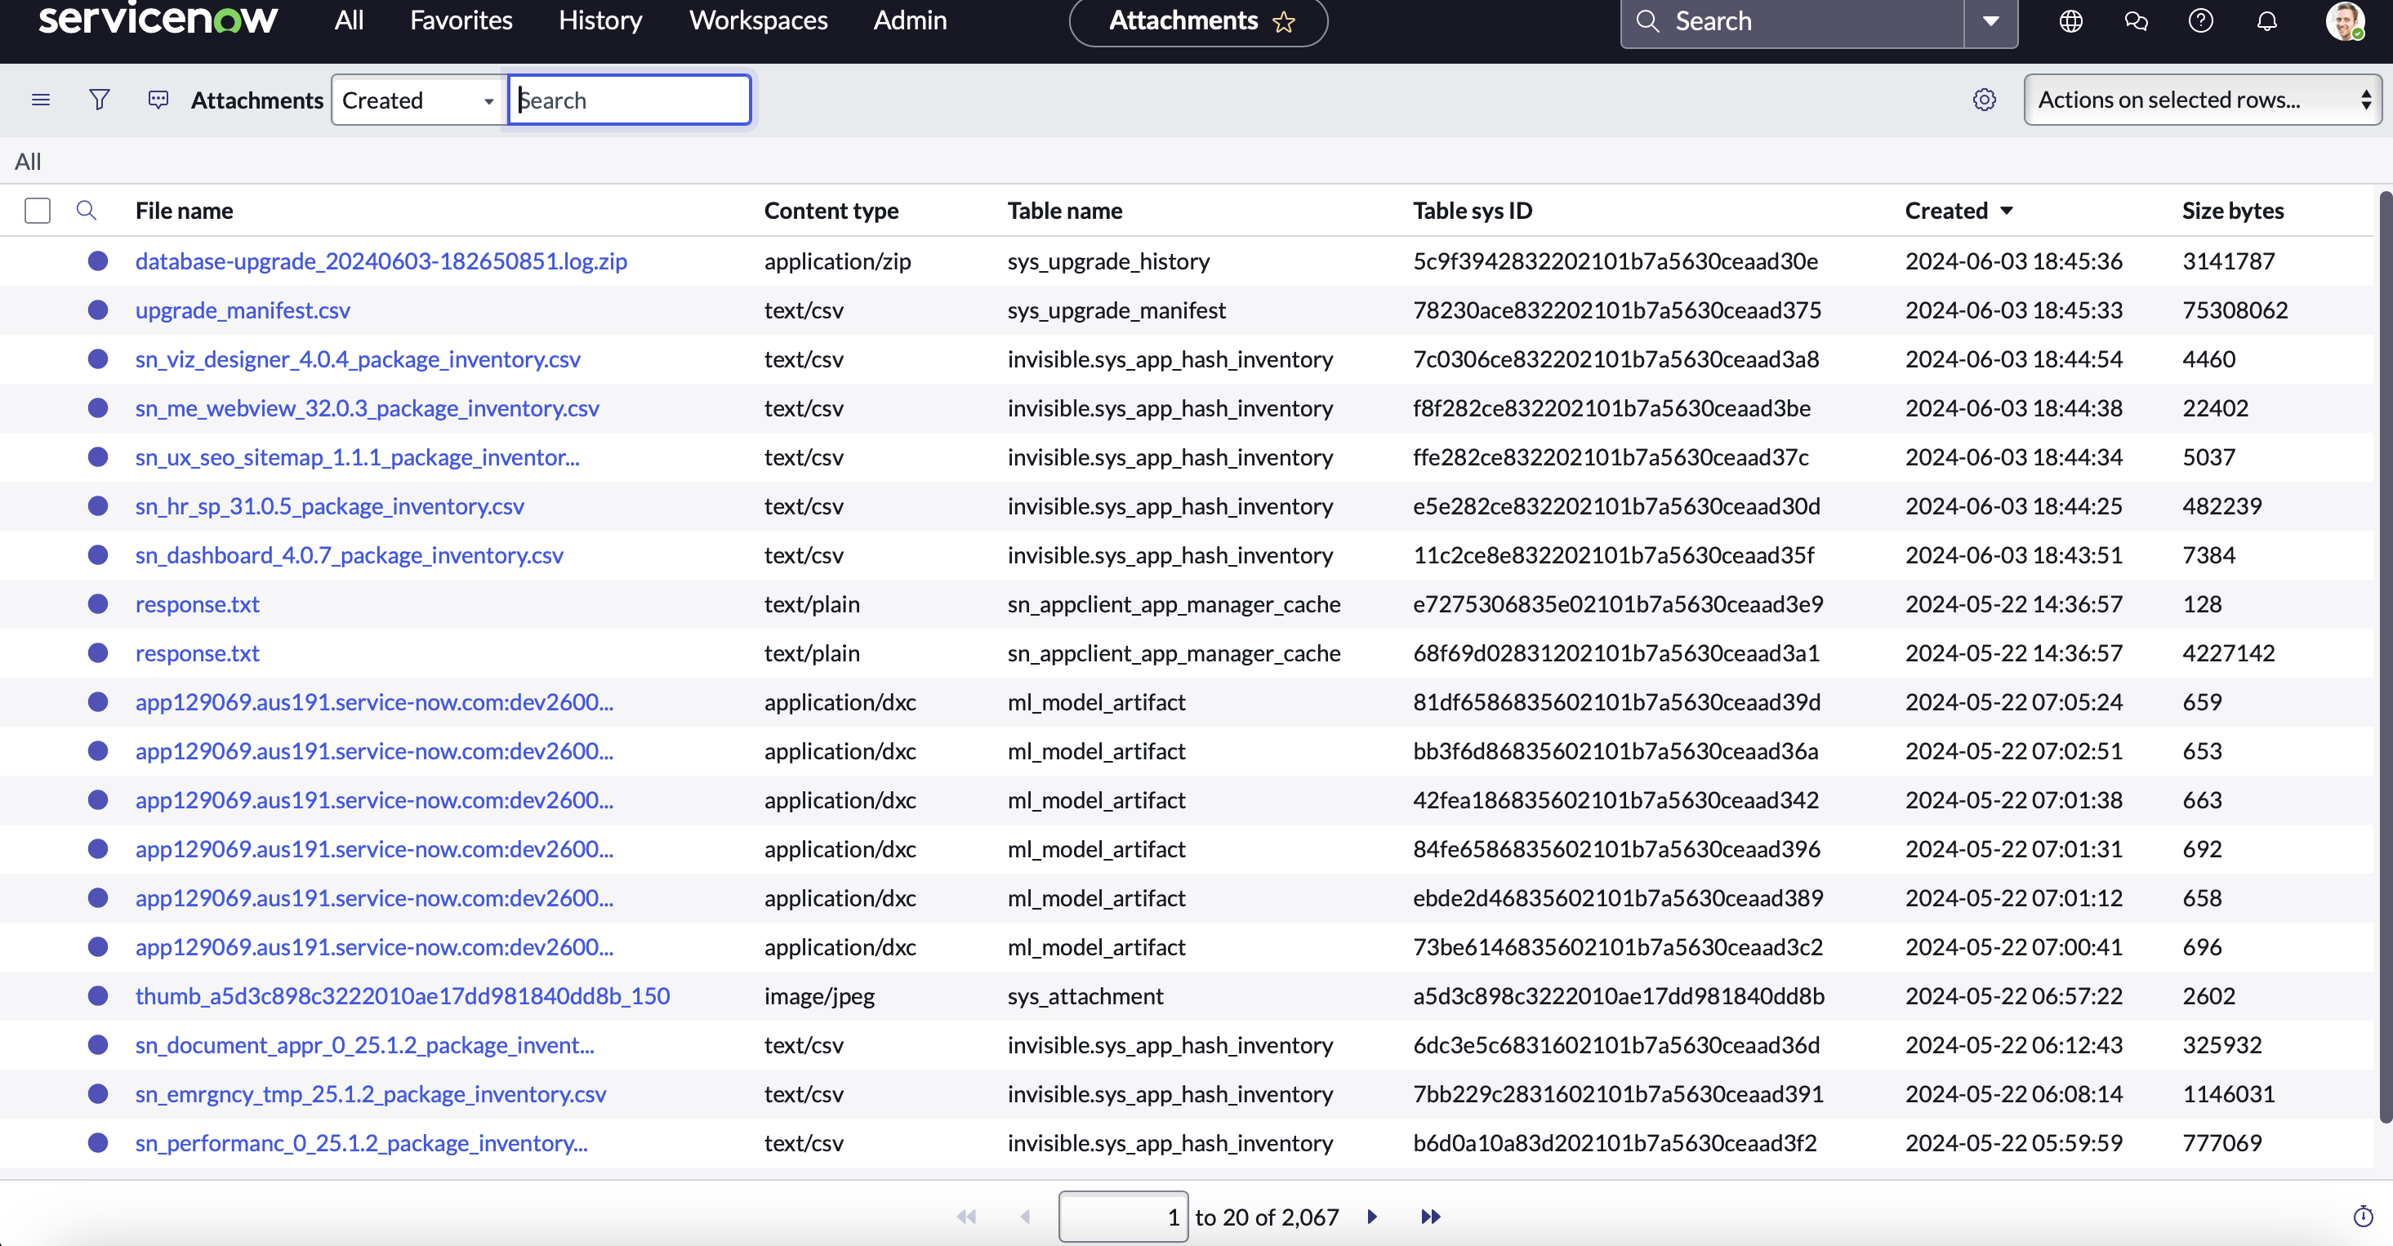Open Actions on selected rows dropdown

click(x=2202, y=100)
